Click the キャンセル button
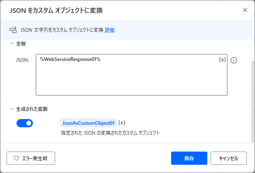The image size is (255, 173). pos(229,158)
